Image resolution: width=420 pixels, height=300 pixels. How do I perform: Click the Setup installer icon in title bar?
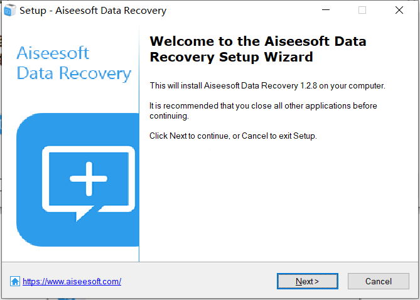click(9, 11)
